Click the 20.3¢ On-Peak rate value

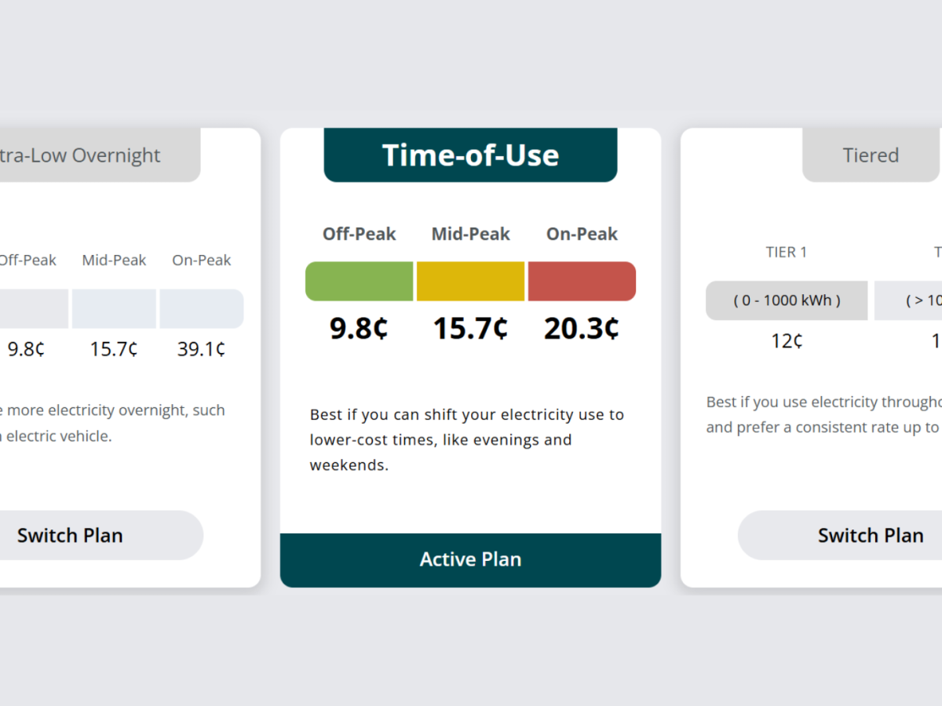tap(582, 329)
